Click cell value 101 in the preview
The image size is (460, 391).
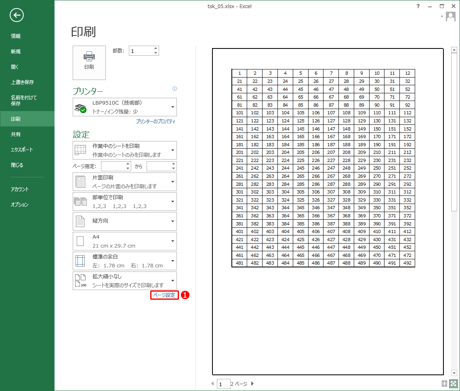coord(239,113)
